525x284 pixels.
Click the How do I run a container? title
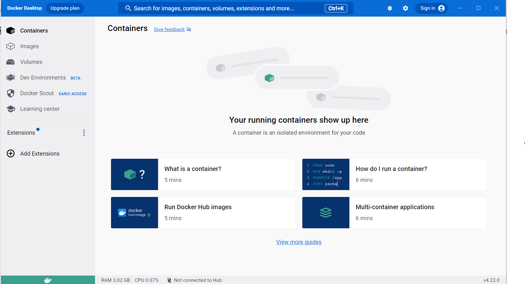pos(391,169)
